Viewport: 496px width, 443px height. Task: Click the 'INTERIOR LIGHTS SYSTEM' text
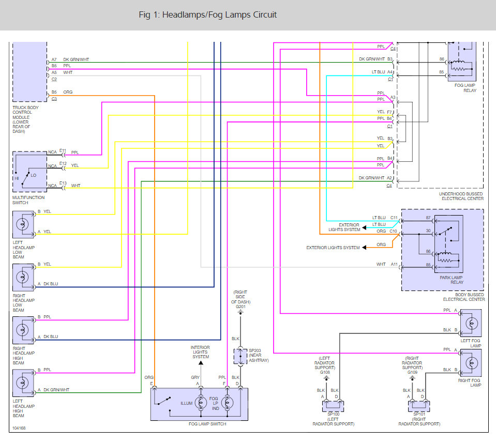pyautogui.click(x=200, y=352)
